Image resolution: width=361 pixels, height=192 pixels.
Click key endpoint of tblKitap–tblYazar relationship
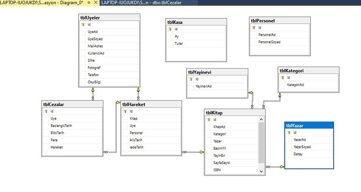(x=282, y=167)
